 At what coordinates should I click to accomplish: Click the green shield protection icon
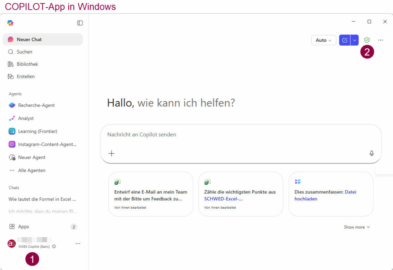pyautogui.click(x=367, y=40)
